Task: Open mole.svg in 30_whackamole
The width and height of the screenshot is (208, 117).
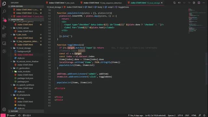Action: 21,105
